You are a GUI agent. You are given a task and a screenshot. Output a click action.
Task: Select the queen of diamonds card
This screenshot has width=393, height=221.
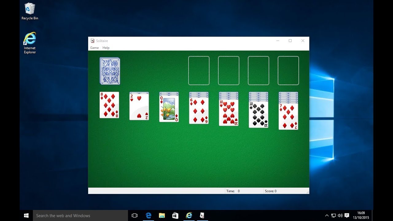pyautogui.click(x=169, y=109)
